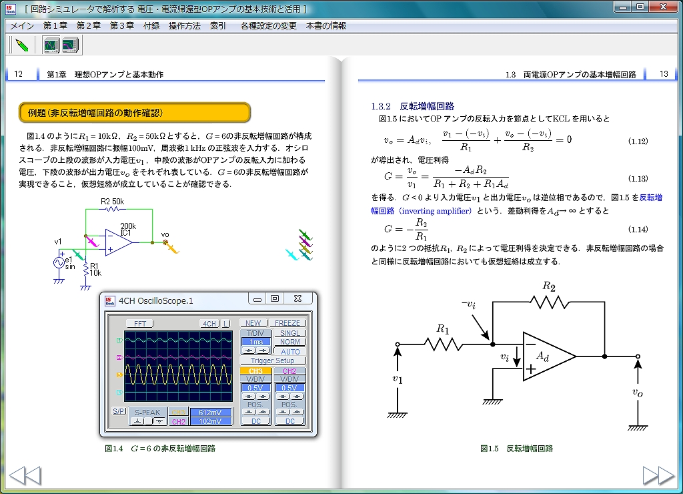
Task: Decrease T/DIV with left arrow
Action: point(249,350)
